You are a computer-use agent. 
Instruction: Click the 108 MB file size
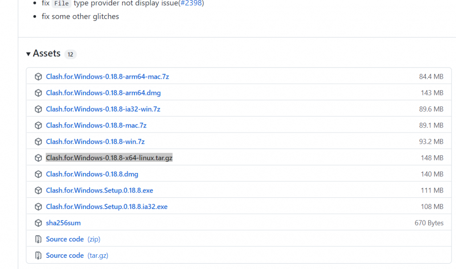(x=432, y=207)
